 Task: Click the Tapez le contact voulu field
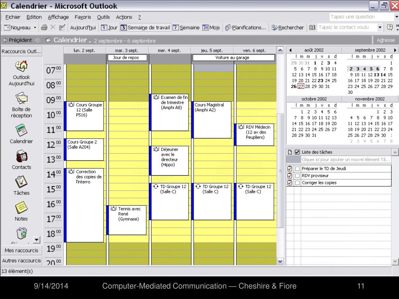pyautogui.click(x=347, y=27)
